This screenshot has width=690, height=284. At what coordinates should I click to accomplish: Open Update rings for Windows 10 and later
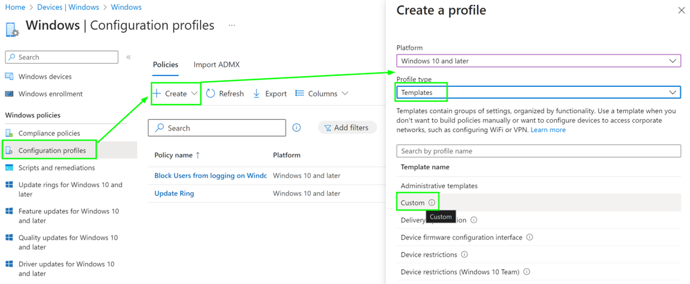70,189
